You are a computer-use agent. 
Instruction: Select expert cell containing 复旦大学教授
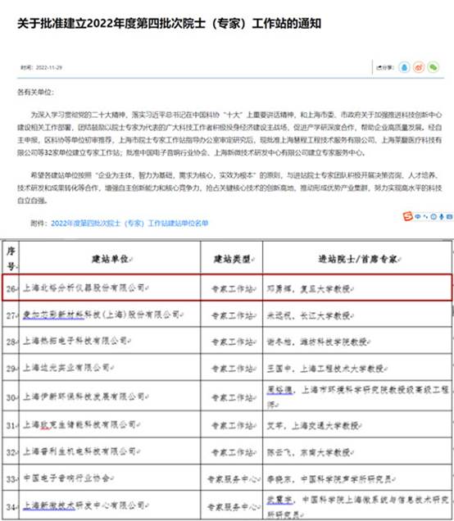pyautogui.click(x=357, y=288)
